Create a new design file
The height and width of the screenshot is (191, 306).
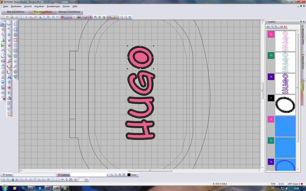click(x=4, y=17)
